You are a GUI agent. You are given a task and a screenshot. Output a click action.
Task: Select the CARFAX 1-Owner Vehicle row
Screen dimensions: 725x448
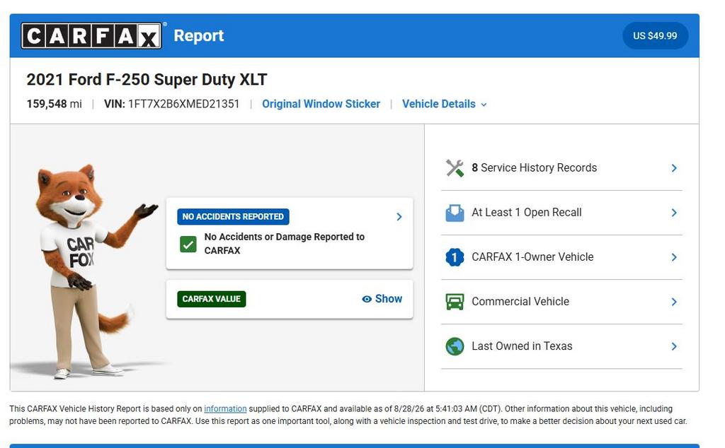point(561,257)
